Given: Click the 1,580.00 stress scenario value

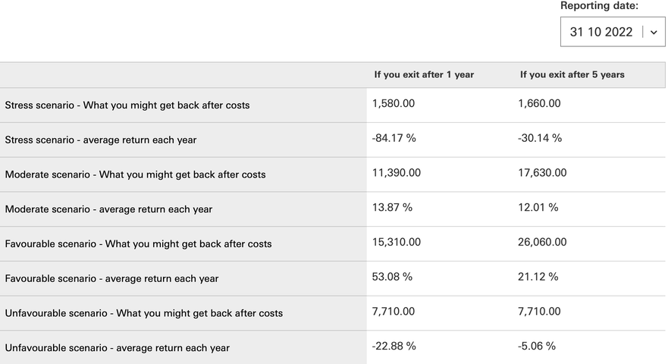Looking at the screenshot, I should point(394,103).
